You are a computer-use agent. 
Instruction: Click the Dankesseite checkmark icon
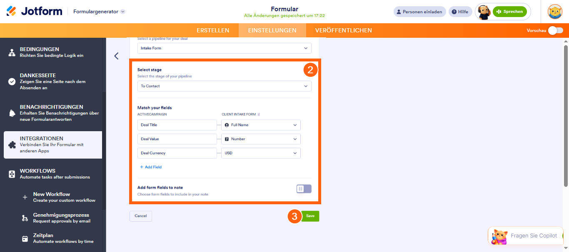[12, 81]
